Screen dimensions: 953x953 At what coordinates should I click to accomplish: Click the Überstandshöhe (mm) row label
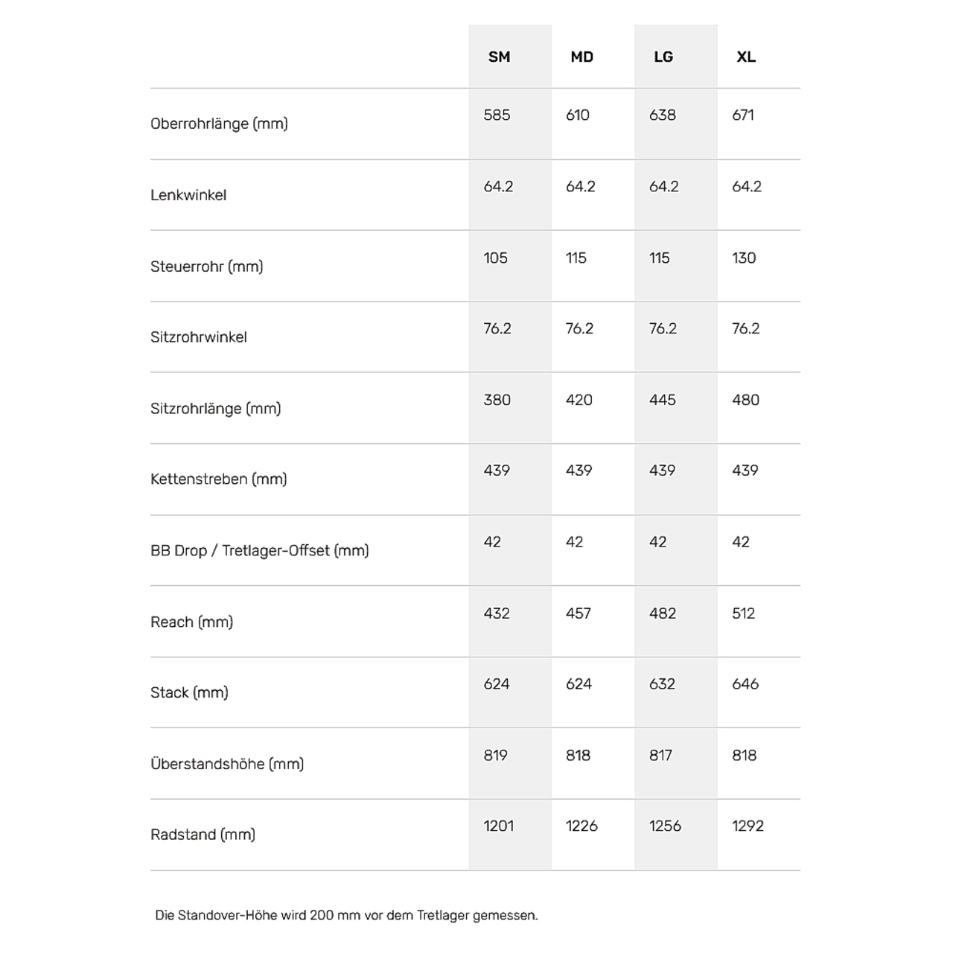click(227, 764)
